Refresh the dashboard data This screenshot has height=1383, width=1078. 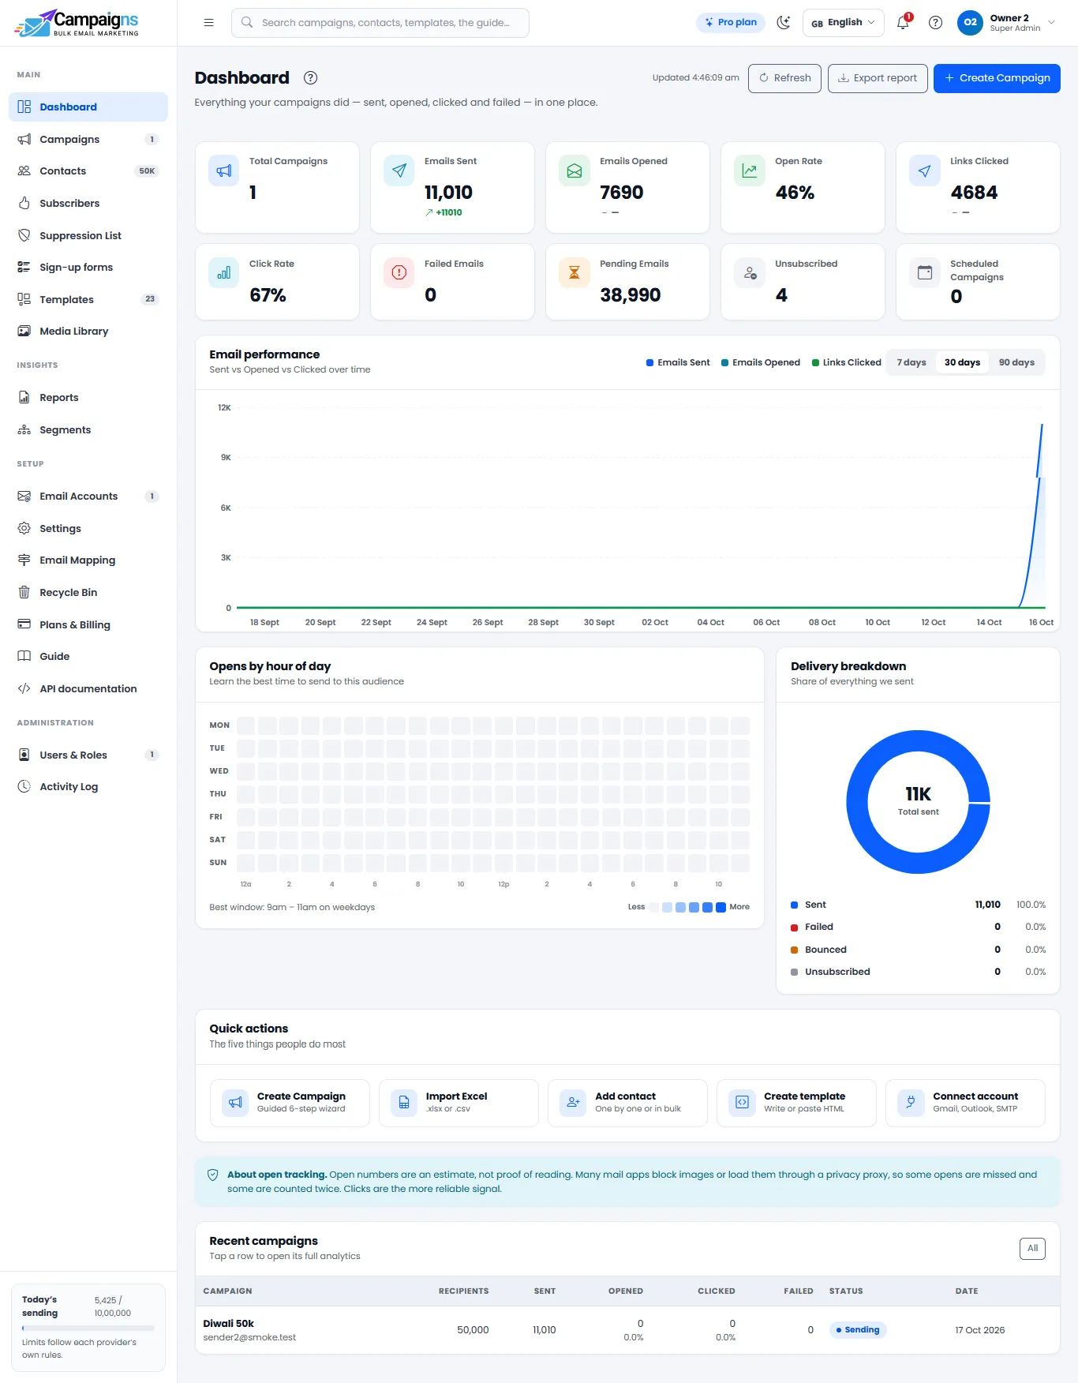point(784,78)
